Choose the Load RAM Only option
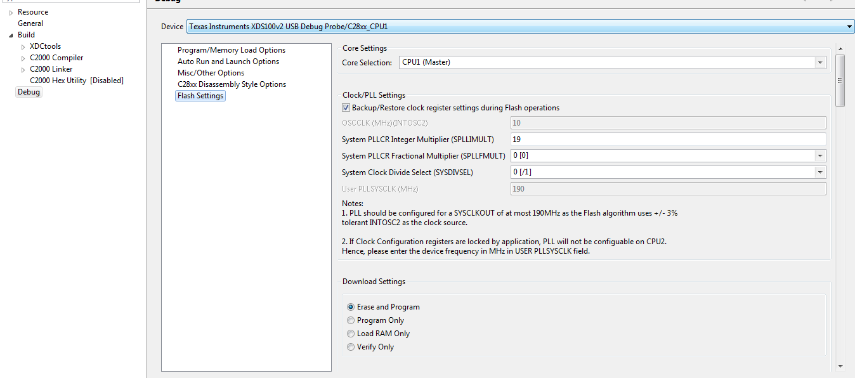Viewport: 855px width, 378px height. coord(351,334)
